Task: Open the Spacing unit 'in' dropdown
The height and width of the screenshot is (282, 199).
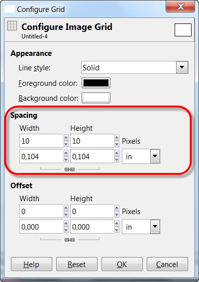Action: [x=141, y=156]
